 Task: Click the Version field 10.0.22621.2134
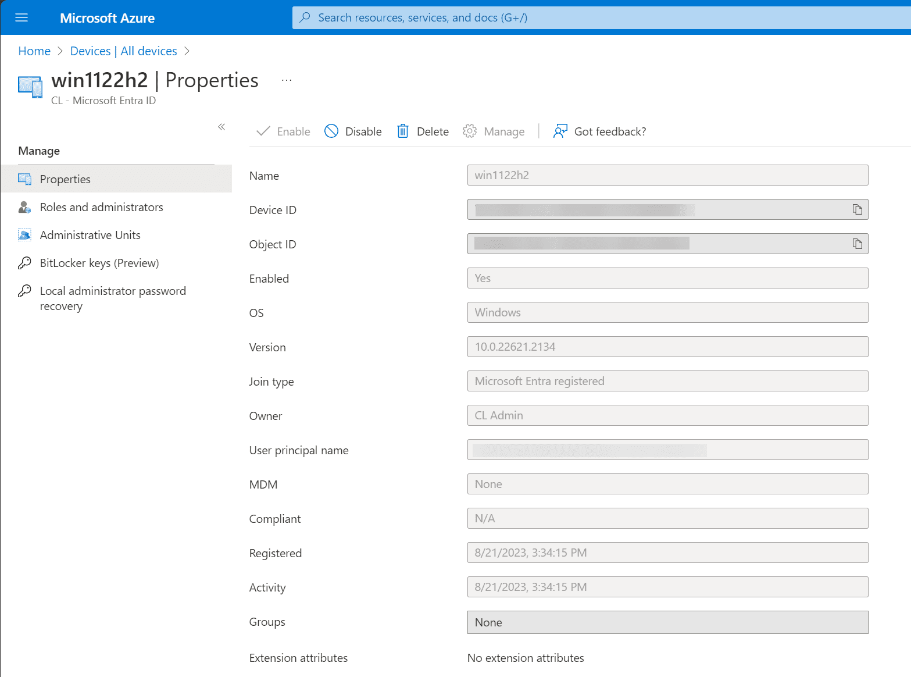[667, 347]
